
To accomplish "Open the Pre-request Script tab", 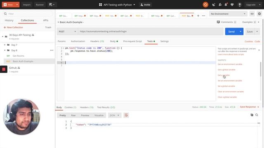I will click(x=132, y=41).
